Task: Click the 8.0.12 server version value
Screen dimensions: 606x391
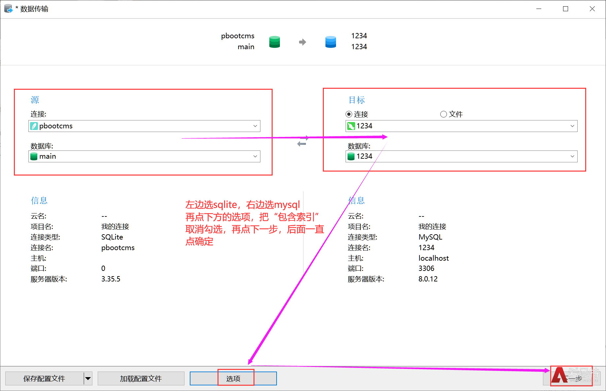Action: pos(428,279)
